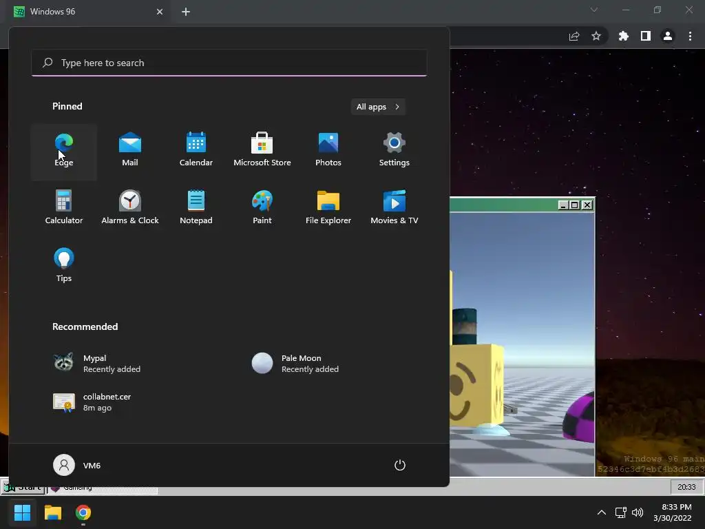This screenshot has width=705, height=529.
Task: Expand the All apps list
Action: pyautogui.click(x=378, y=107)
